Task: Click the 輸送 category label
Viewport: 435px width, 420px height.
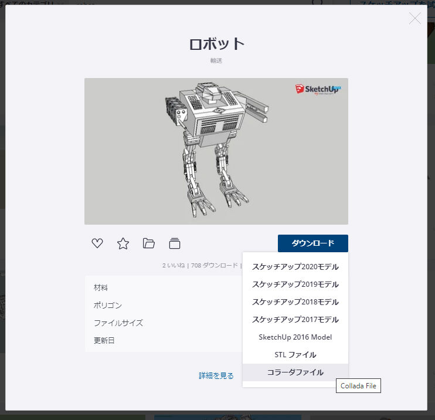Action: coord(216,60)
